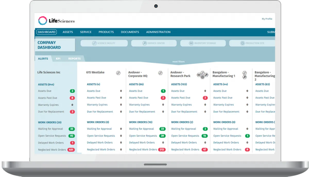
Task: Click the LifeSciences logo
Action: coord(56,21)
